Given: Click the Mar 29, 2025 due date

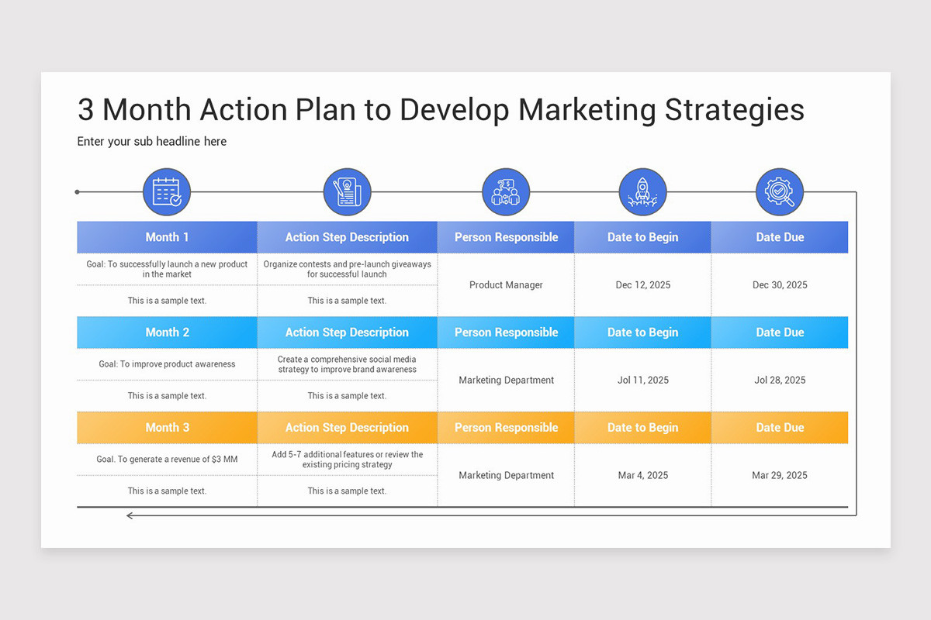Looking at the screenshot, I should 780,476.
